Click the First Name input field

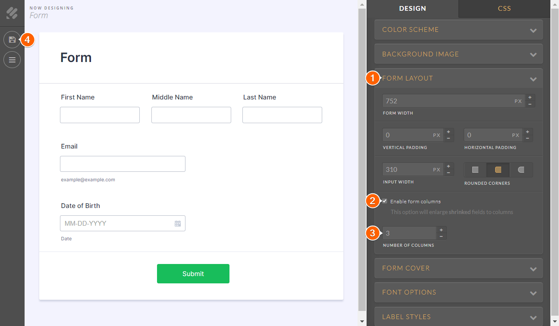(x=100, y=115)
